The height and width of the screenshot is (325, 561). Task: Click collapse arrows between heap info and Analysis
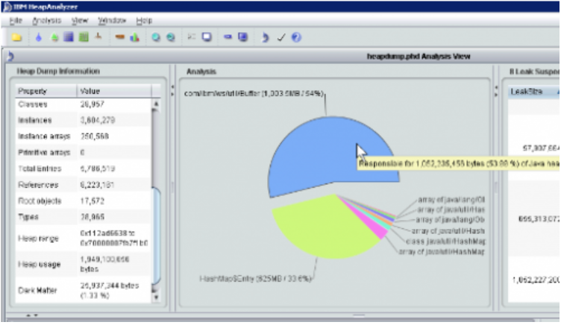point(172,90)
